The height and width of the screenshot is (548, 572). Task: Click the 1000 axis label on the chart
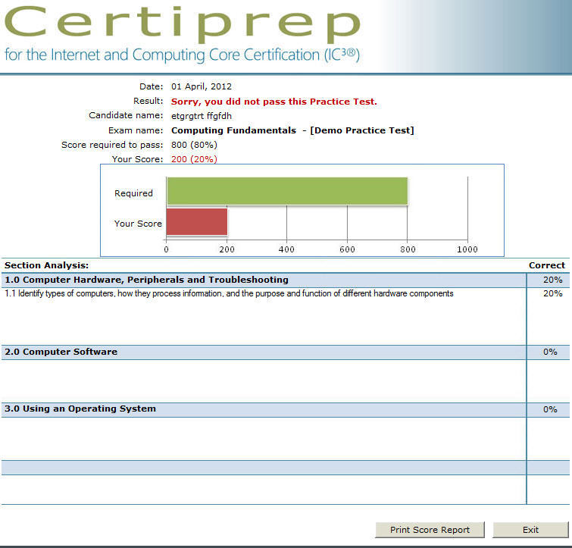pos(467,249)
